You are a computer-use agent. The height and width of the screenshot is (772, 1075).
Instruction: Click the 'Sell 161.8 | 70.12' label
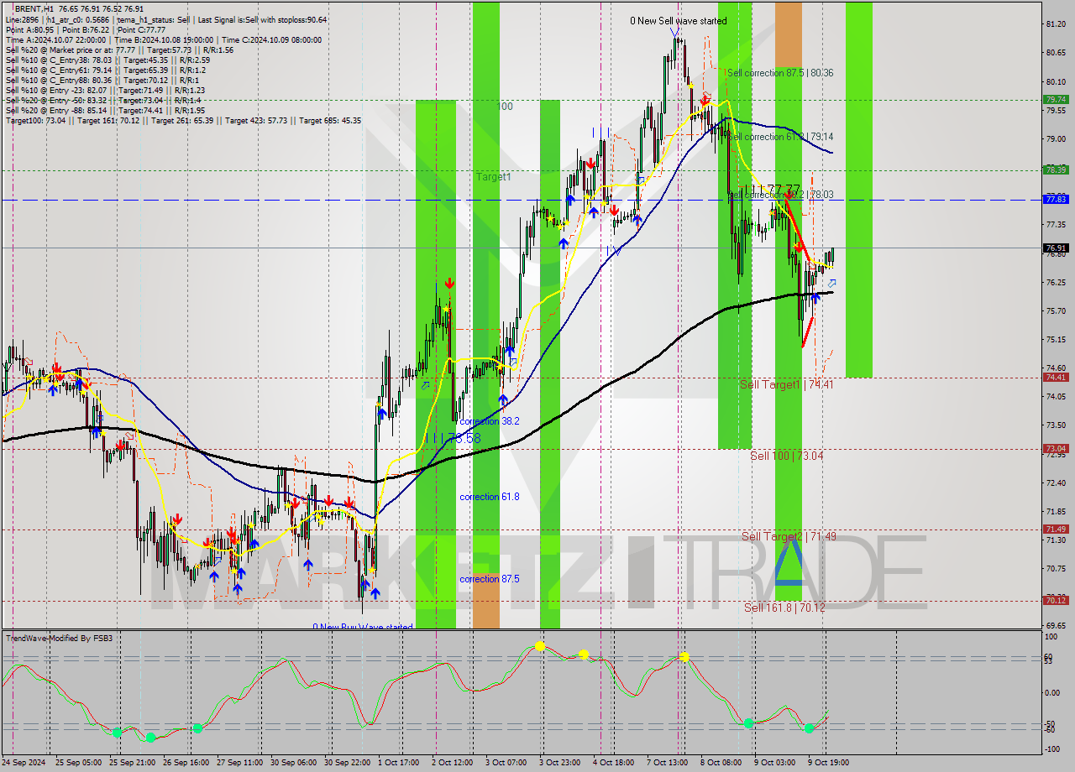coord(784,608)
